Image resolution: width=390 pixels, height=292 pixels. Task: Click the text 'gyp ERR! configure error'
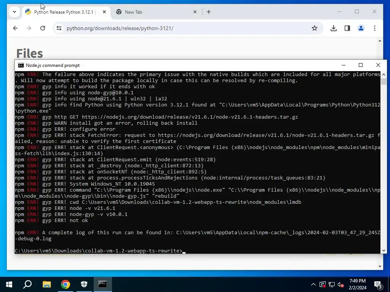(79, 129)
